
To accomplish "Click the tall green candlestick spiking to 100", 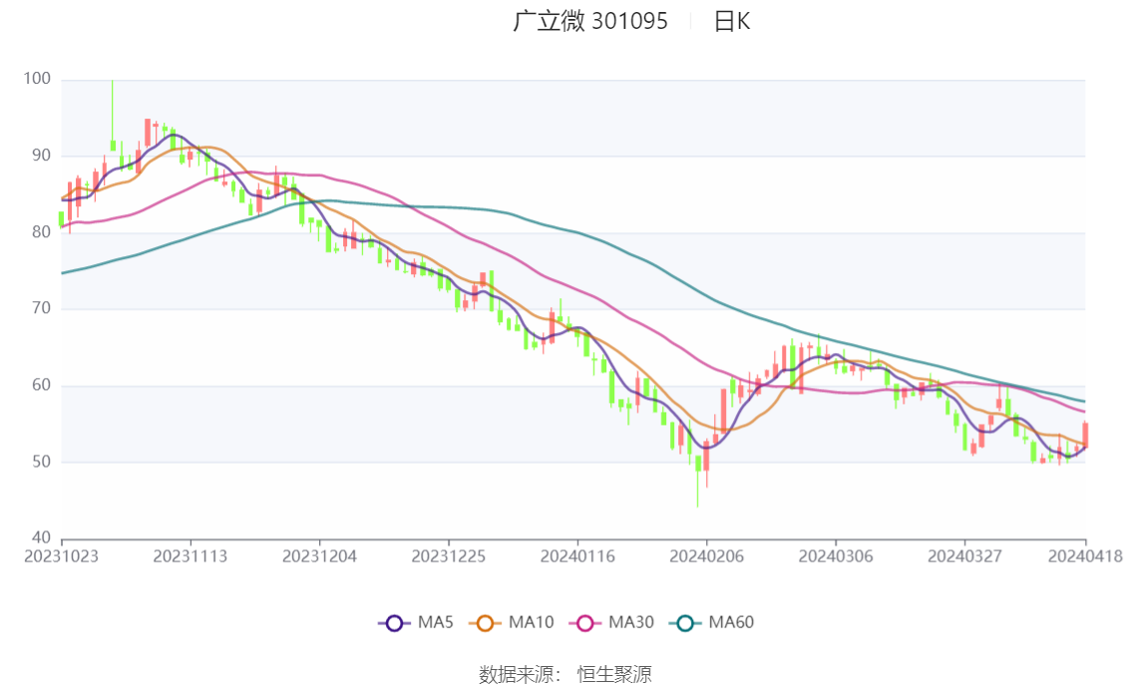I will point(113,116).
